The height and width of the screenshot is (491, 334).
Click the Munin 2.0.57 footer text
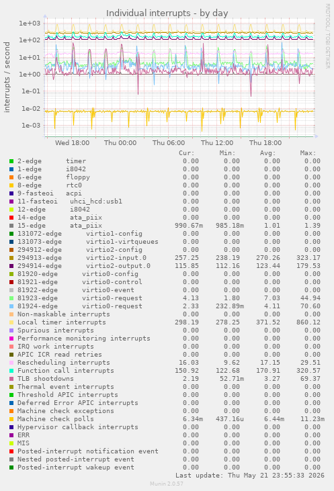(x=167, y=484)
